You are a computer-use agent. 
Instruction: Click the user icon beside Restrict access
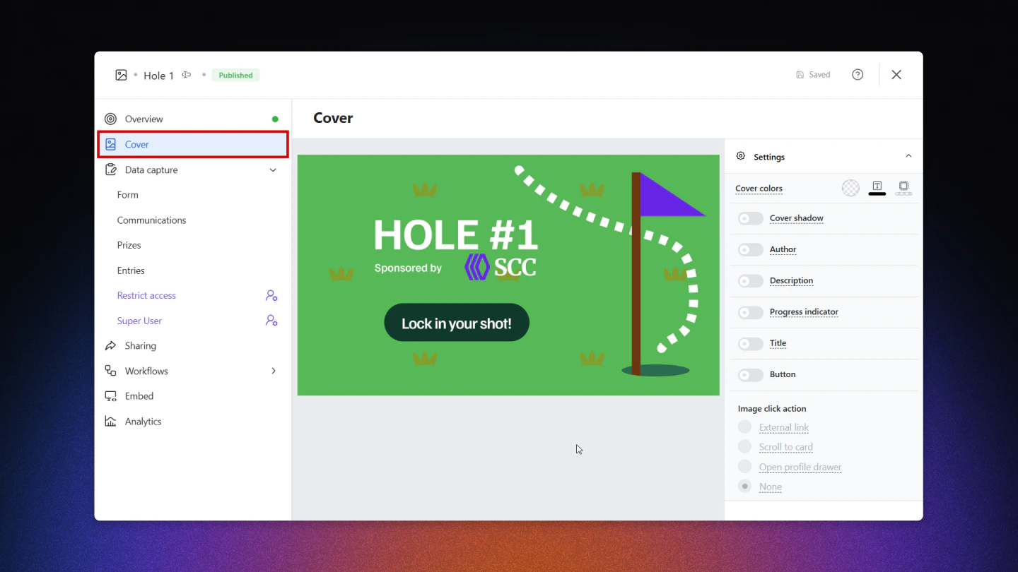point(271,295)
